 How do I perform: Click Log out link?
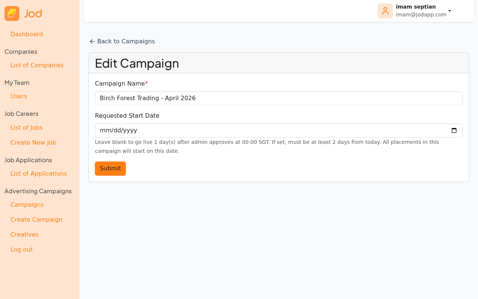(21, 250)
